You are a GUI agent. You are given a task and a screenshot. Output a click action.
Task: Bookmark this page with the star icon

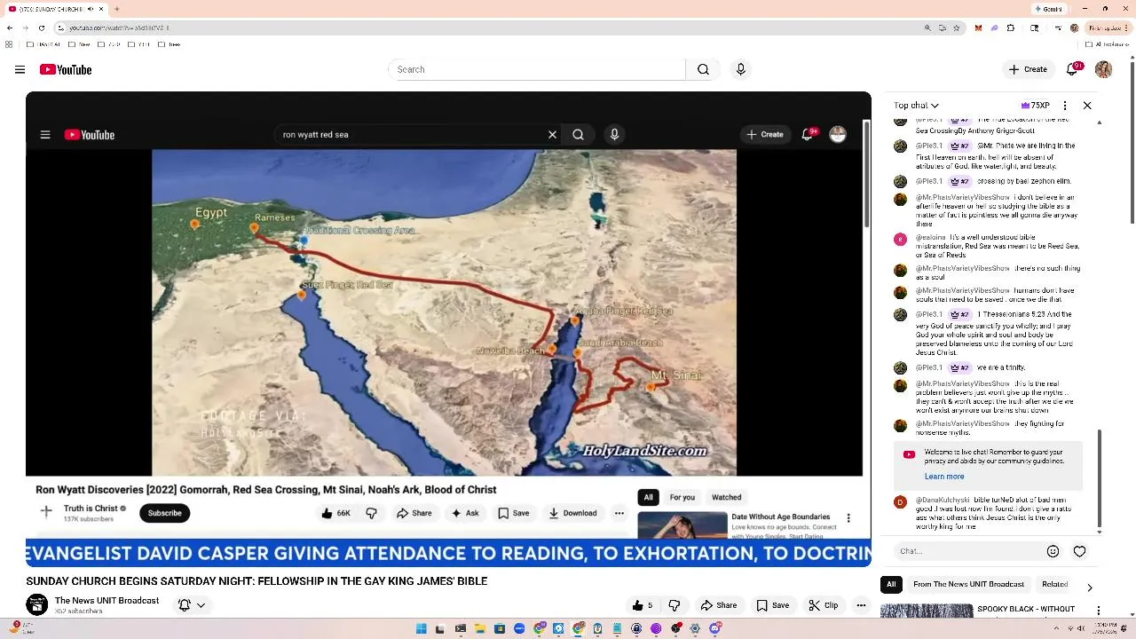click(x=956, y=28)
